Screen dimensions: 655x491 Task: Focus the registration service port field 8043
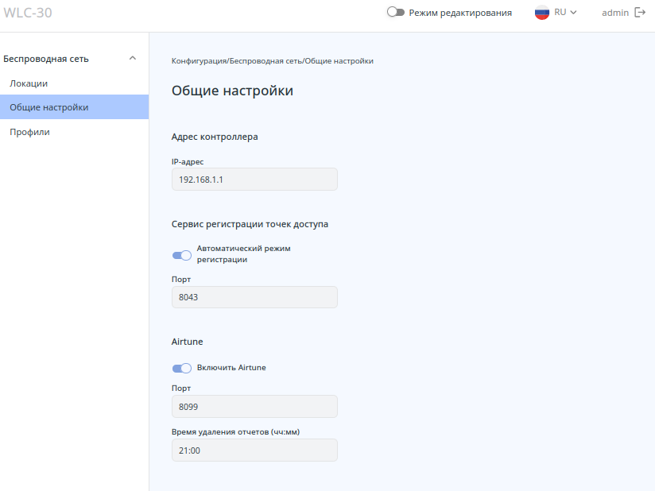point(254,297)
